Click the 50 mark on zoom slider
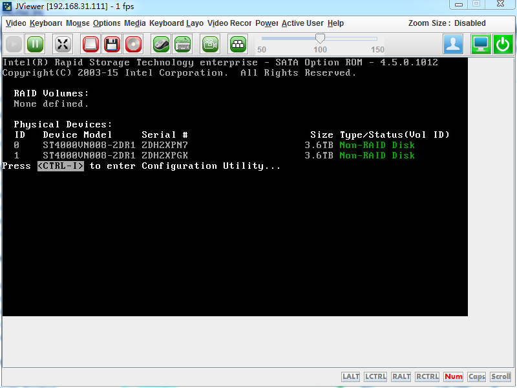This screenshot has width=517, height=388. [262, 50]
